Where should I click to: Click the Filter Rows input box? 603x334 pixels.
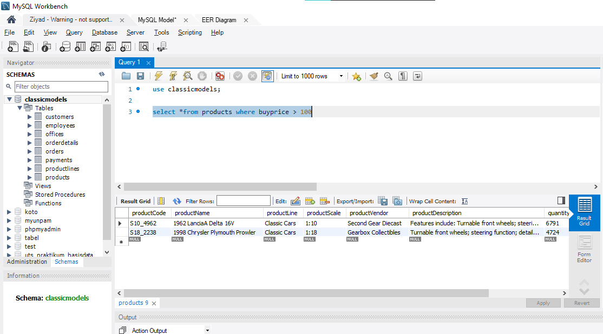(x=244, y=201)
